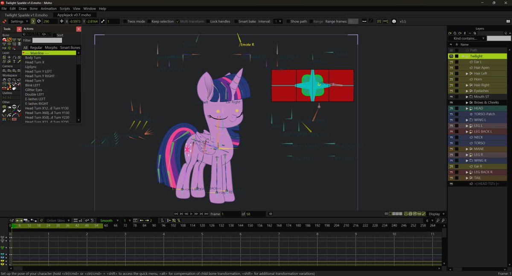Viewport: 512px width, 276px height.
Task: Open Display quality dropdown
Action: [436, 214]
